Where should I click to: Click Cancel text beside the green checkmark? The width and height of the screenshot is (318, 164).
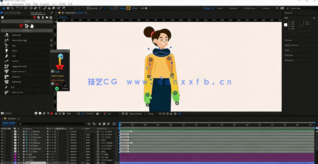tap(65, 89)
